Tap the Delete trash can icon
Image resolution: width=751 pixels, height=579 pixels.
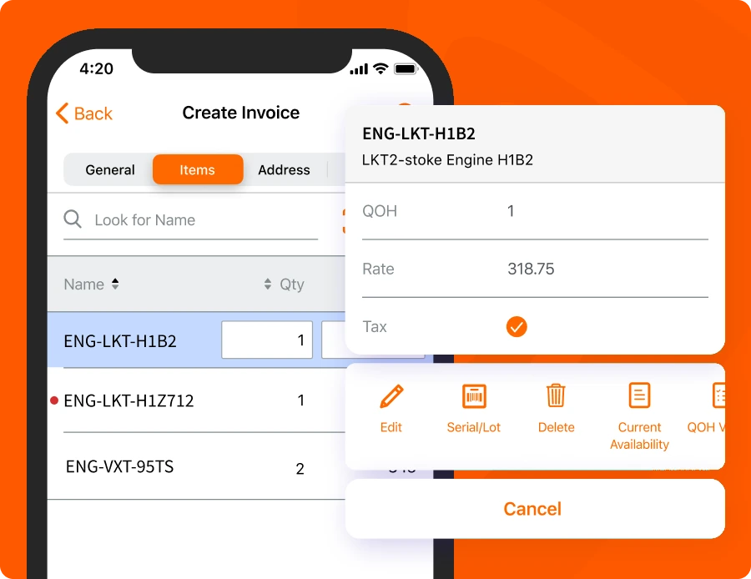(556, 395)
